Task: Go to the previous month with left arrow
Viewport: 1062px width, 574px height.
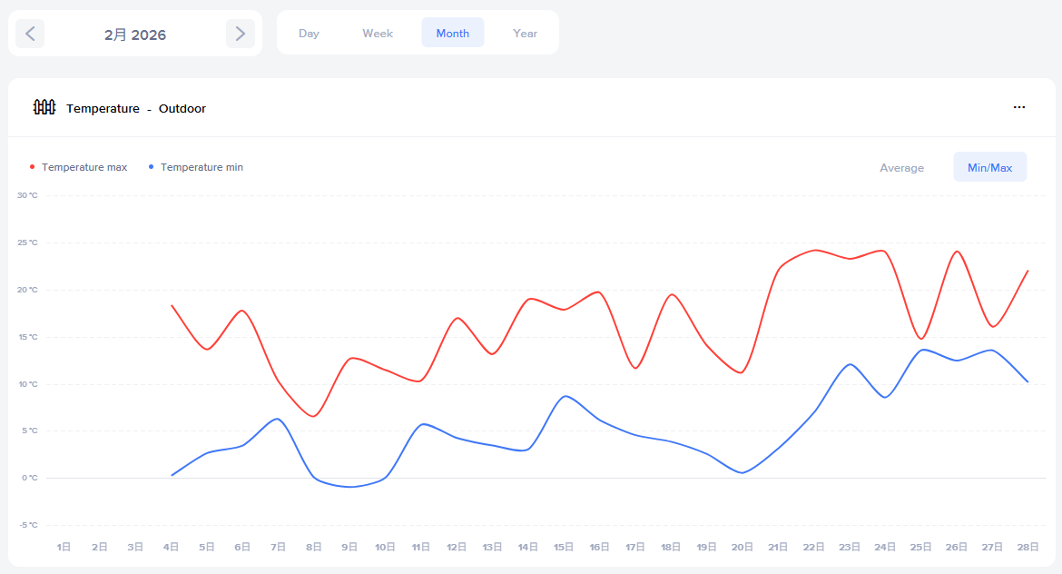Action: [30, 34]
